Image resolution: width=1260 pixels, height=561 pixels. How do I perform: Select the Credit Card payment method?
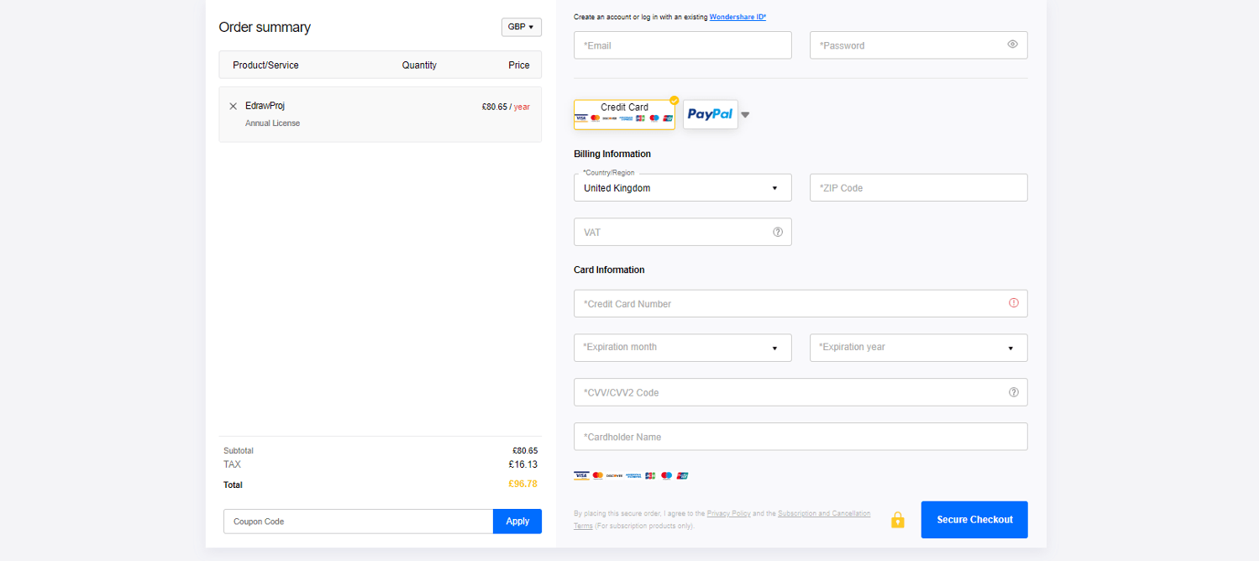coord(624,113)
